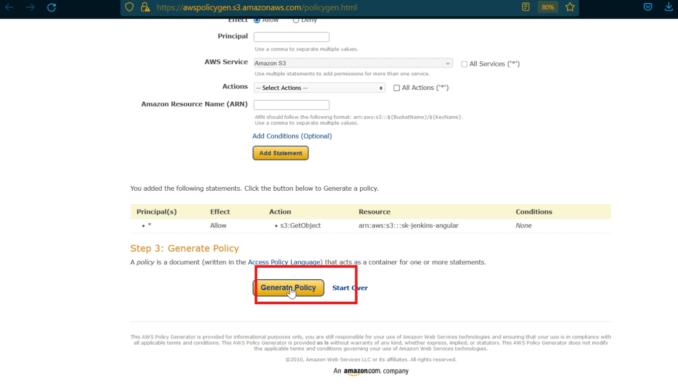Click the Amazon Resource Name input field
Image resolution: width=678 pixels, height=384 pixels.
(x=291, y=105)
